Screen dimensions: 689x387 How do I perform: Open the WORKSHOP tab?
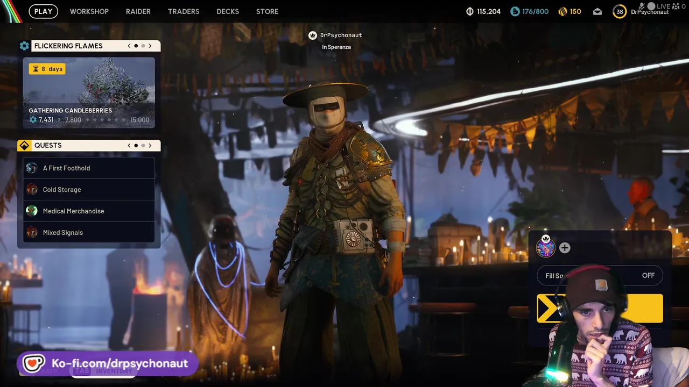coord(89,11)
